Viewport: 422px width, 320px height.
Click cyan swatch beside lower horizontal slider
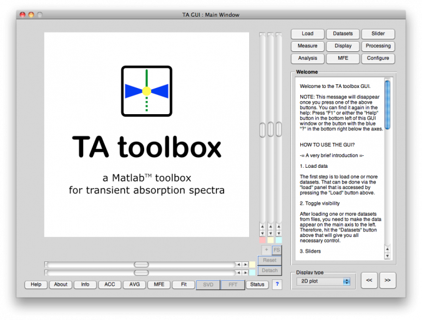click(x=252, y=273)
